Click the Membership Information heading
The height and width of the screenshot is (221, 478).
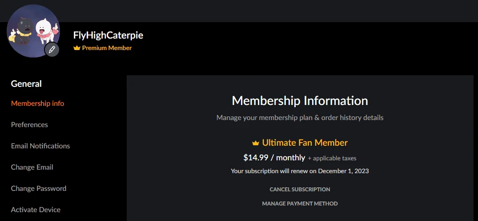pyautogui.click(x=300, y=101)
